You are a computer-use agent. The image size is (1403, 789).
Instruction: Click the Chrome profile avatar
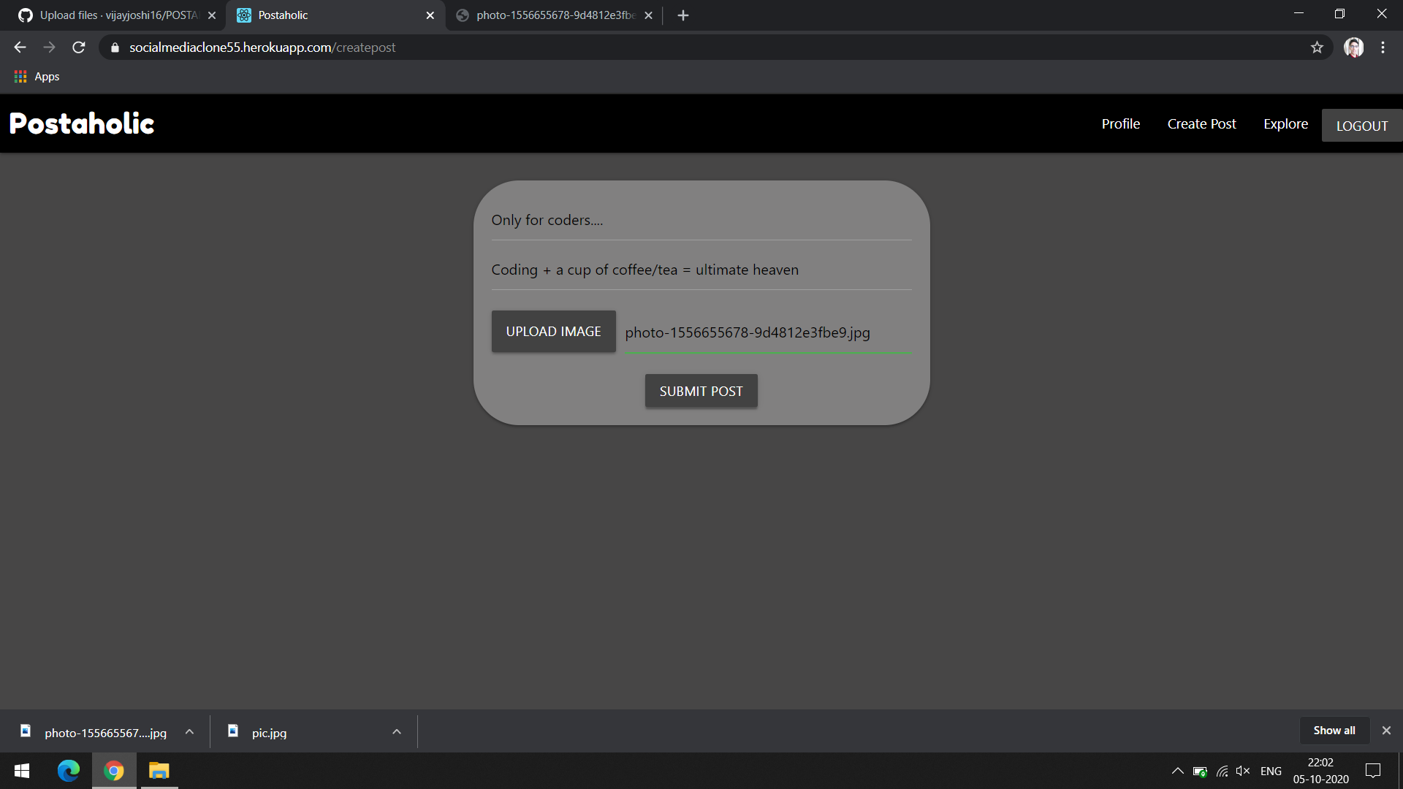(x=1353, y=47)
